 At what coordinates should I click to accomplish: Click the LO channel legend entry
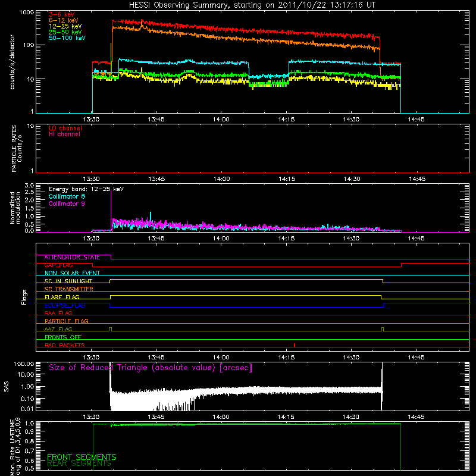click(65, 128)
